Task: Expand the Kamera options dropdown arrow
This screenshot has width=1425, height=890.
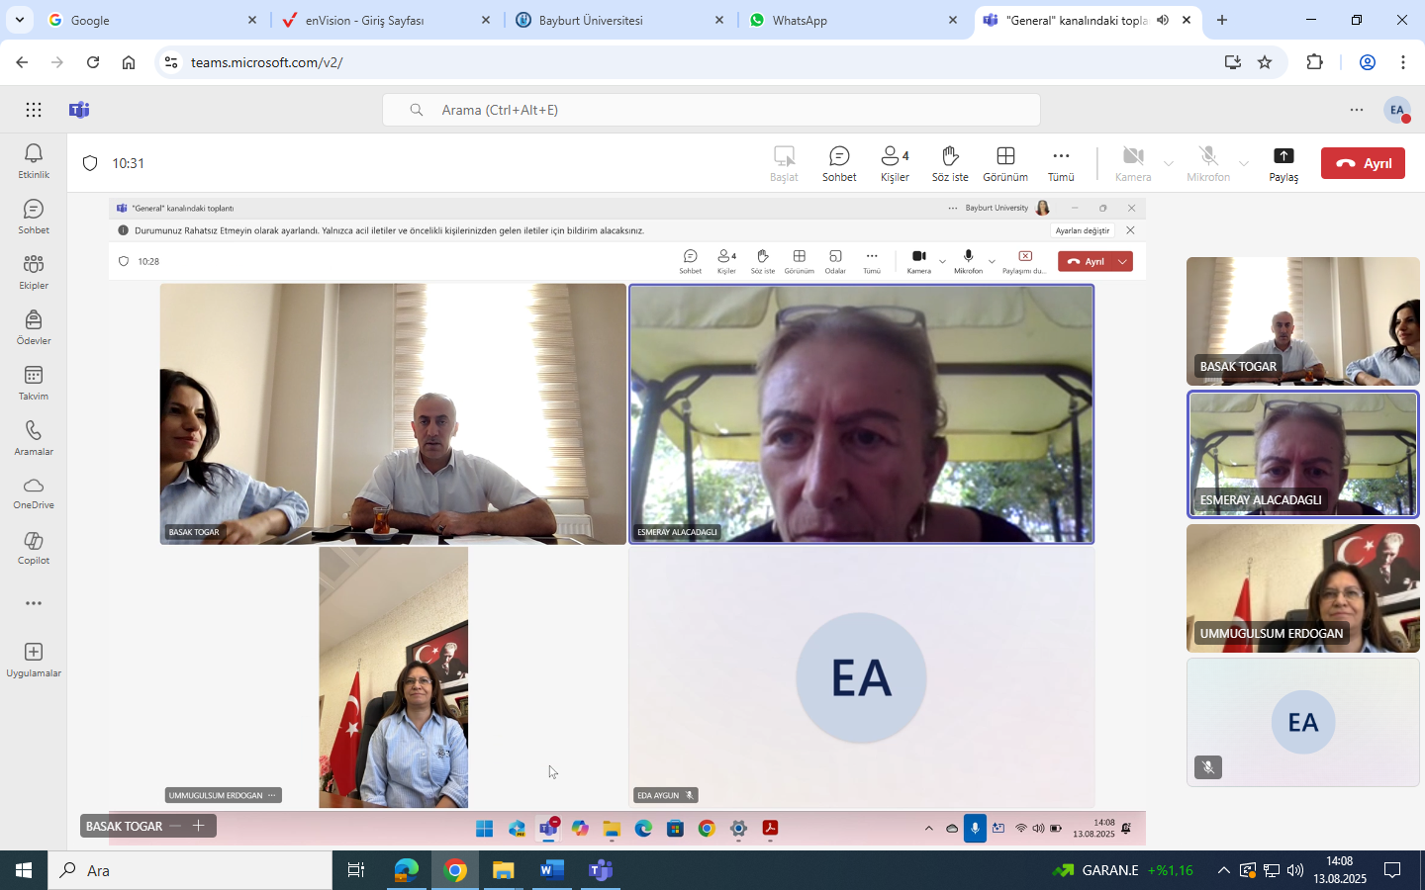Action: coord(1169,163)
